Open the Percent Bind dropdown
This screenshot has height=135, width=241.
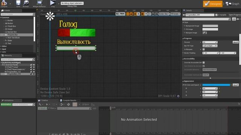235,42
